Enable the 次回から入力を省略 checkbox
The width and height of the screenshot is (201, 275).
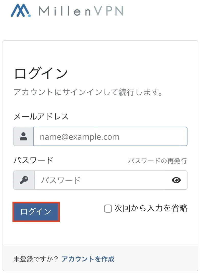(x=108, y=209)
